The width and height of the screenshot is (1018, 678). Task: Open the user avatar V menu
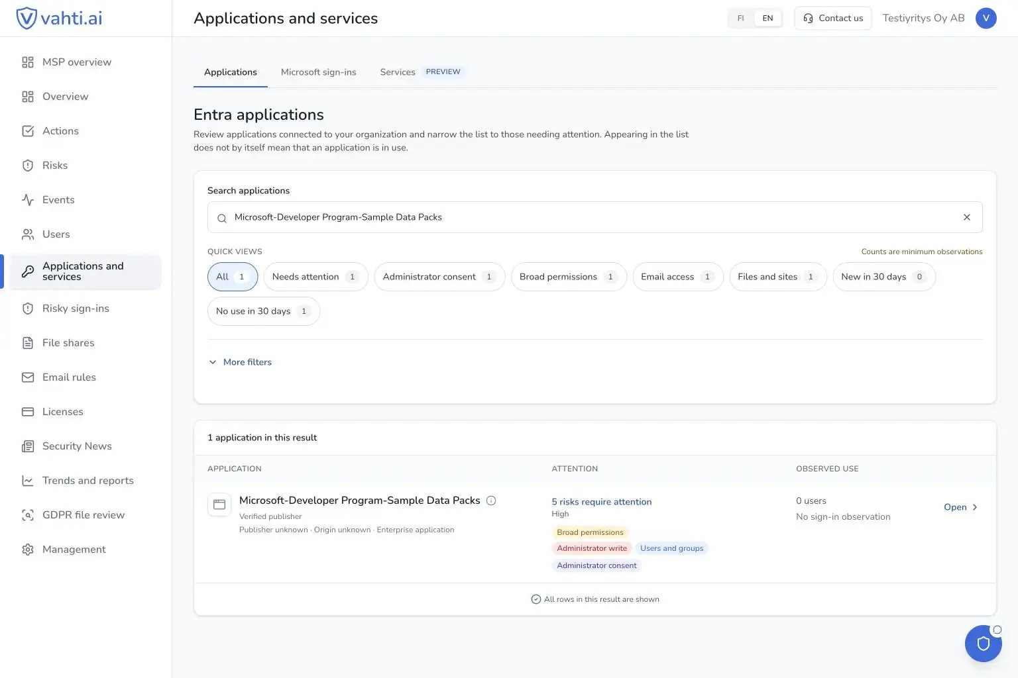click(x=986, y=18)
